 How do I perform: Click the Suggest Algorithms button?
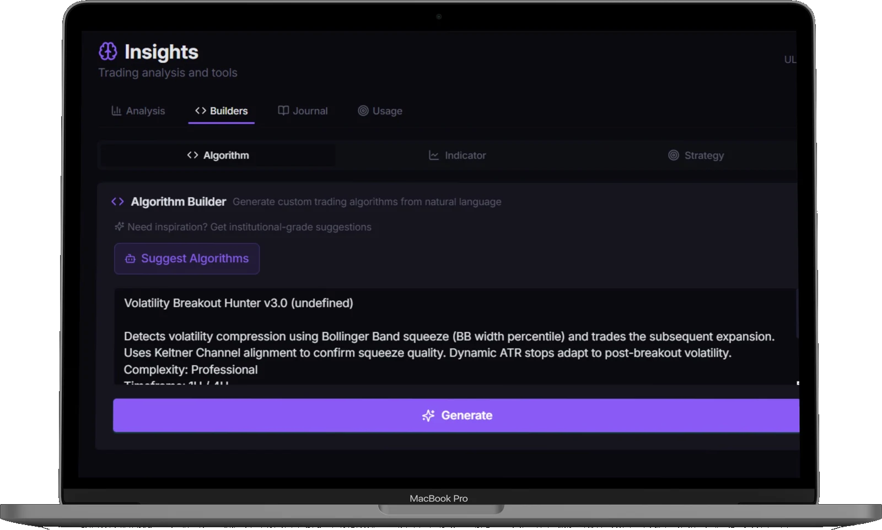click(187, 258)
